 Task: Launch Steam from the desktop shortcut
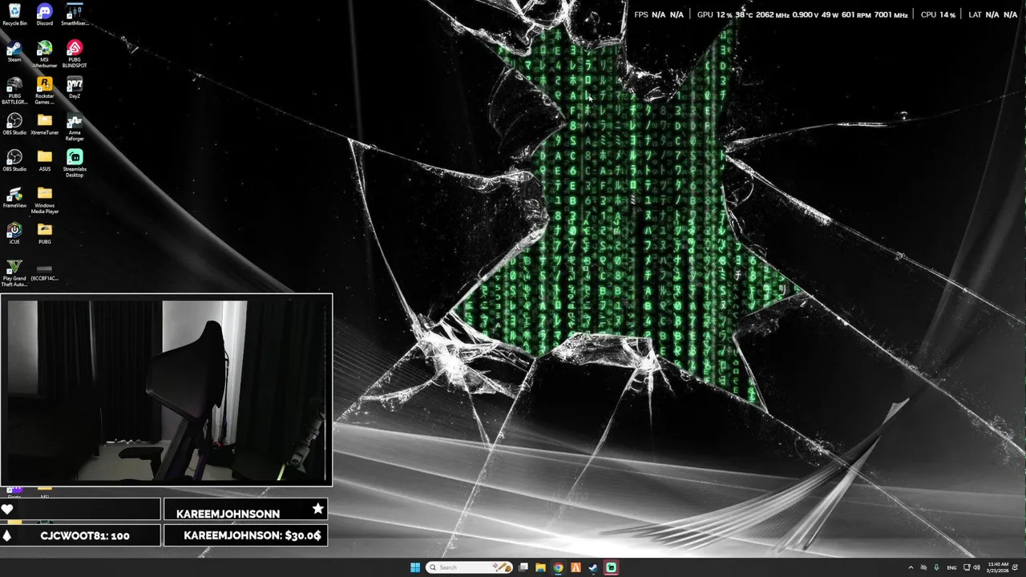coord(14,52)
